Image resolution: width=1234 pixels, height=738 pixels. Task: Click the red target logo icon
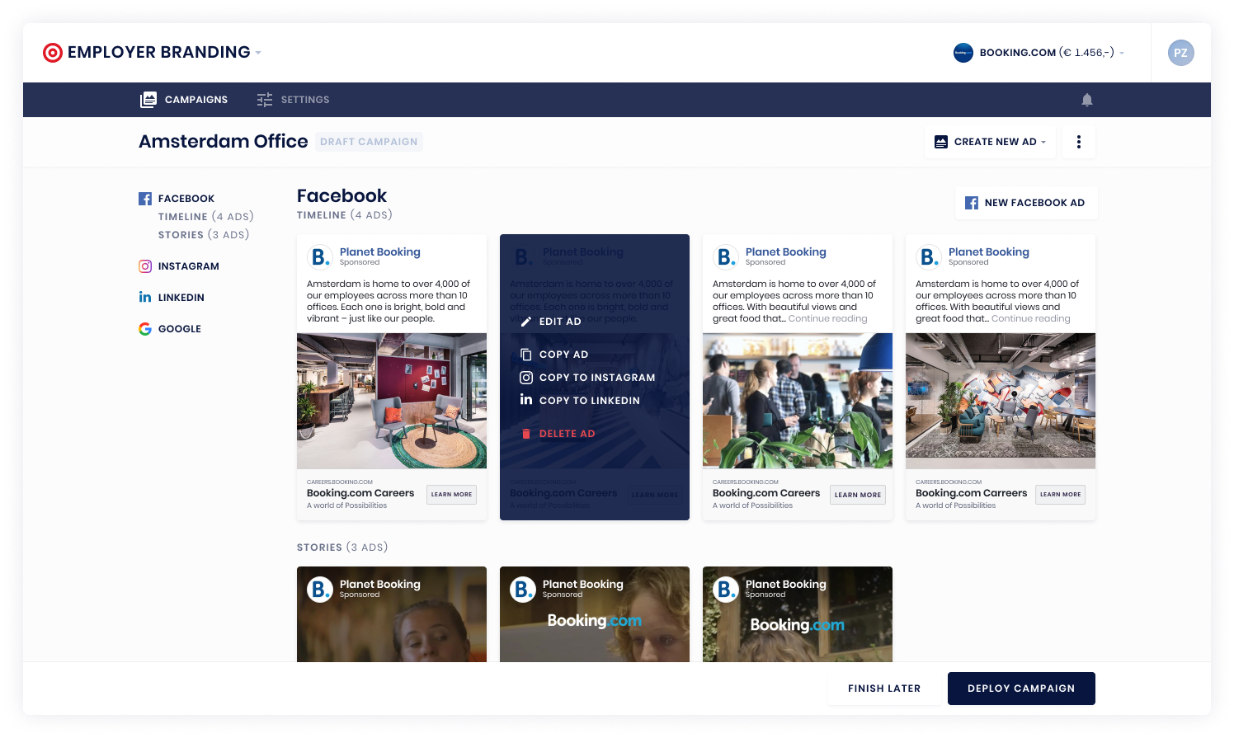click(53, 53)
